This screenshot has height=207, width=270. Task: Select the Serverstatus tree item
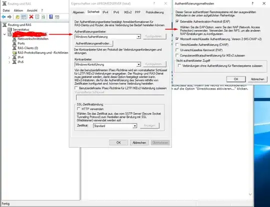pyautogui.click(x=21, y=29)
